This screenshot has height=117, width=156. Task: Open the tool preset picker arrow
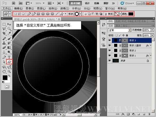10,14
